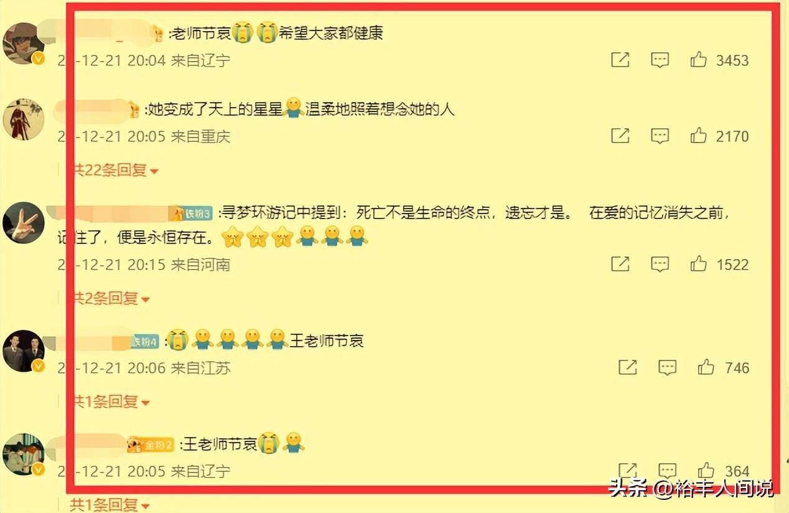789x513 pixels.
Task: Expand 共22条回复 replies
Action: click(114, 169)
